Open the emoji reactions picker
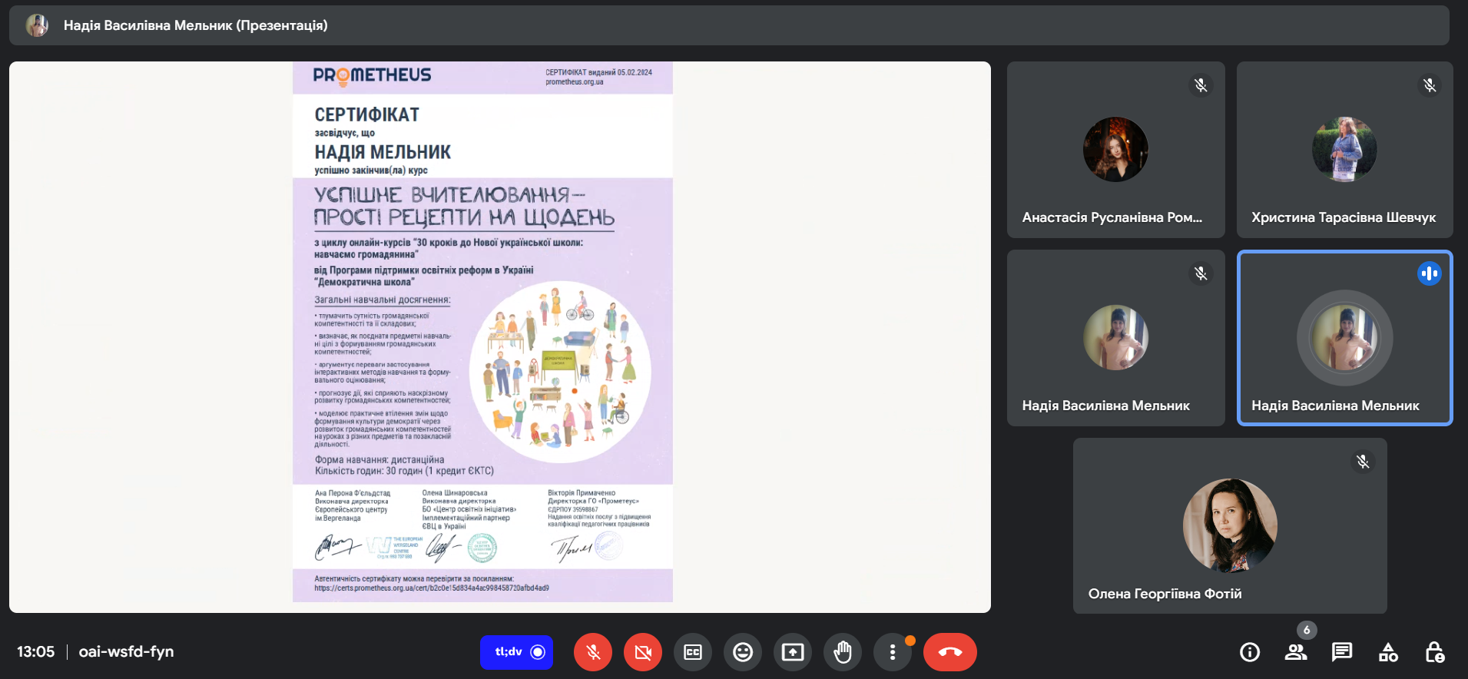The image size is (1468, 679). pyautogui.click(x=743, y=652)
